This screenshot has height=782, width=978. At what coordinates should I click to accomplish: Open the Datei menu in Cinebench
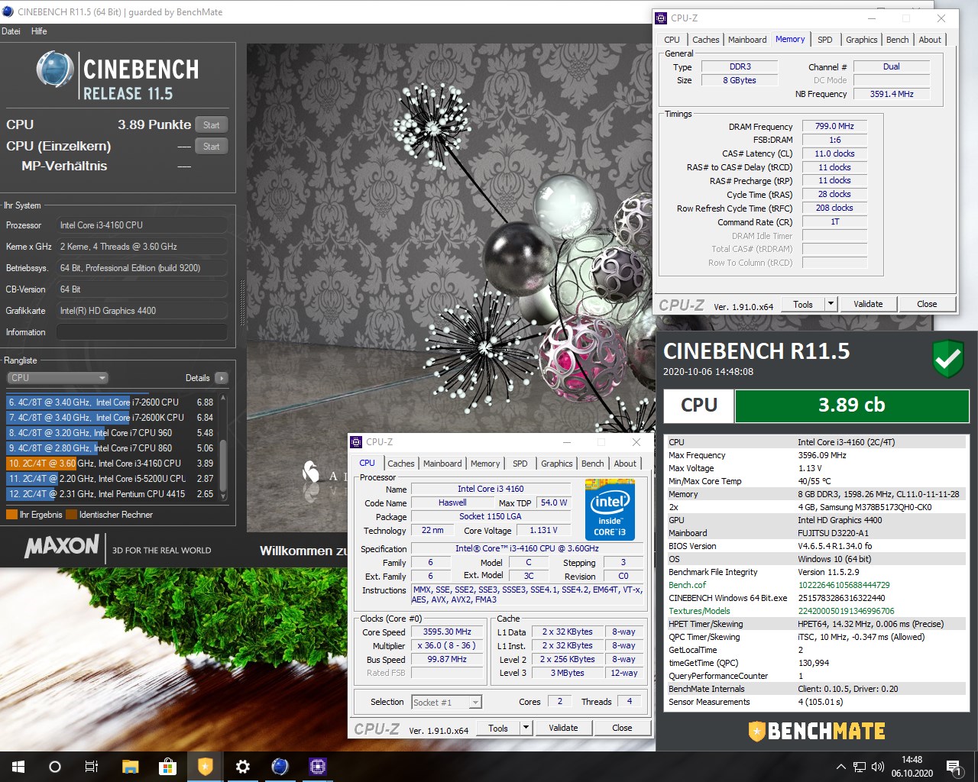tap(11, 31)
